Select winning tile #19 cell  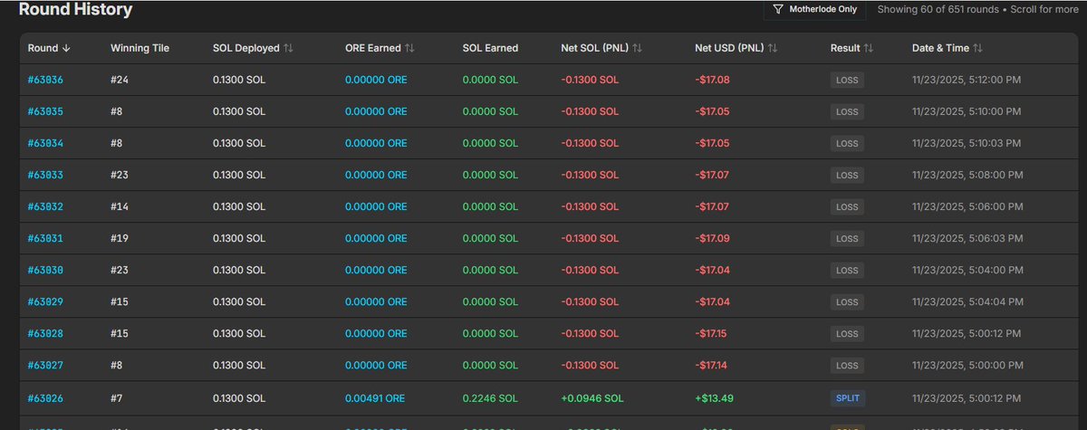120,238
